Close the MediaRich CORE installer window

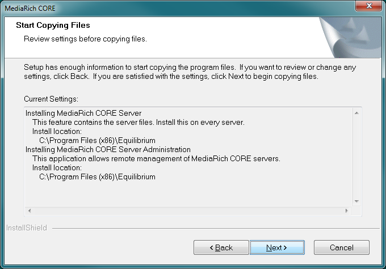(x=368, y=6)
